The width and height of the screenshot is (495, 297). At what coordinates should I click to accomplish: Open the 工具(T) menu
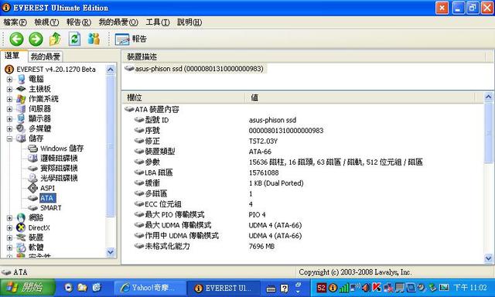tap(158, 22)
